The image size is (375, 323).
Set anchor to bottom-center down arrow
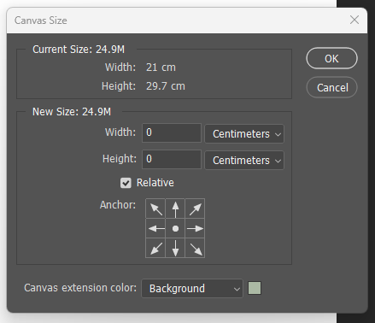point(175,248)
